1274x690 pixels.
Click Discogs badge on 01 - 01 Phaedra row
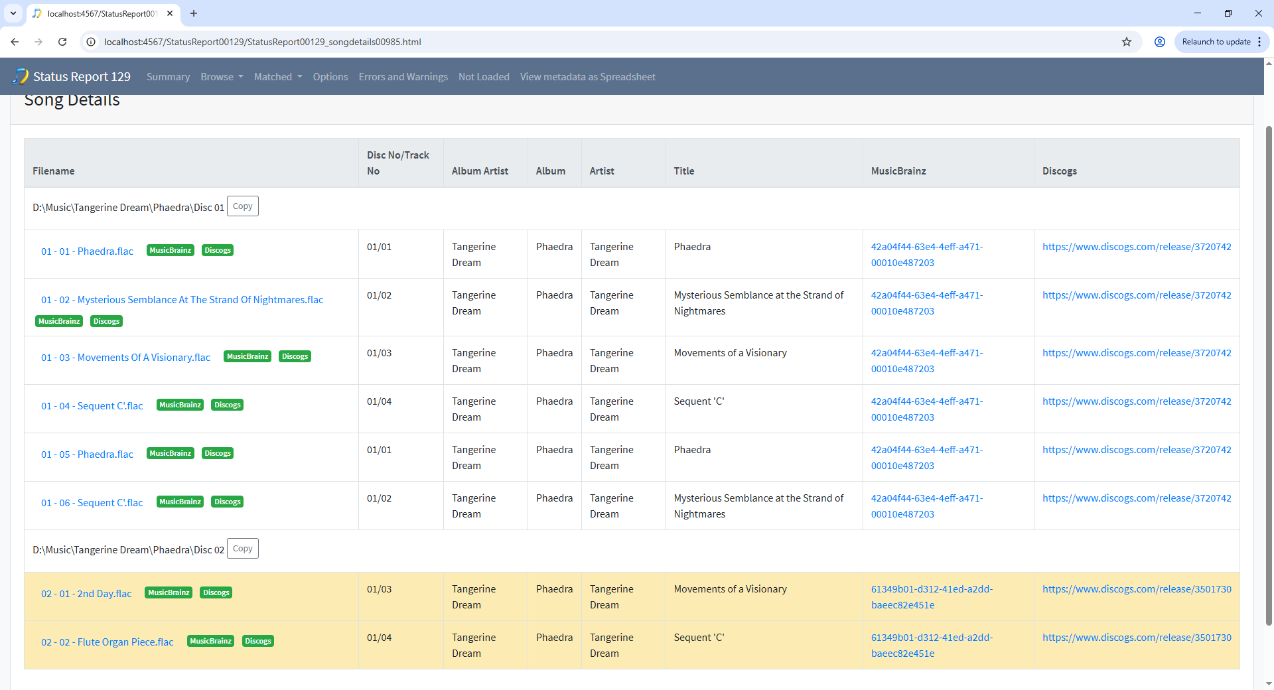click(218, 250)
